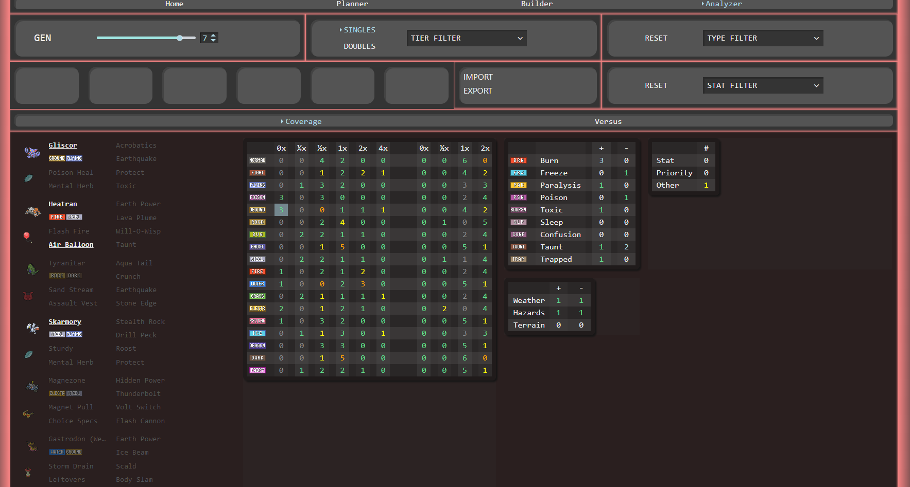Toggle Tyranitar in the team analysis
The height and width of the screenshot is (487, 910).
(x=67, y=263)
